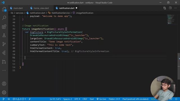Start Go Live server
Viewport: 180px width, 101px height.
click(101, 99)
